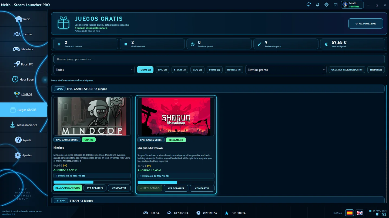This screenshot has height=218, width=389.
Task: Focus the Buscar juego por nombre field
Action: [219, 59]
